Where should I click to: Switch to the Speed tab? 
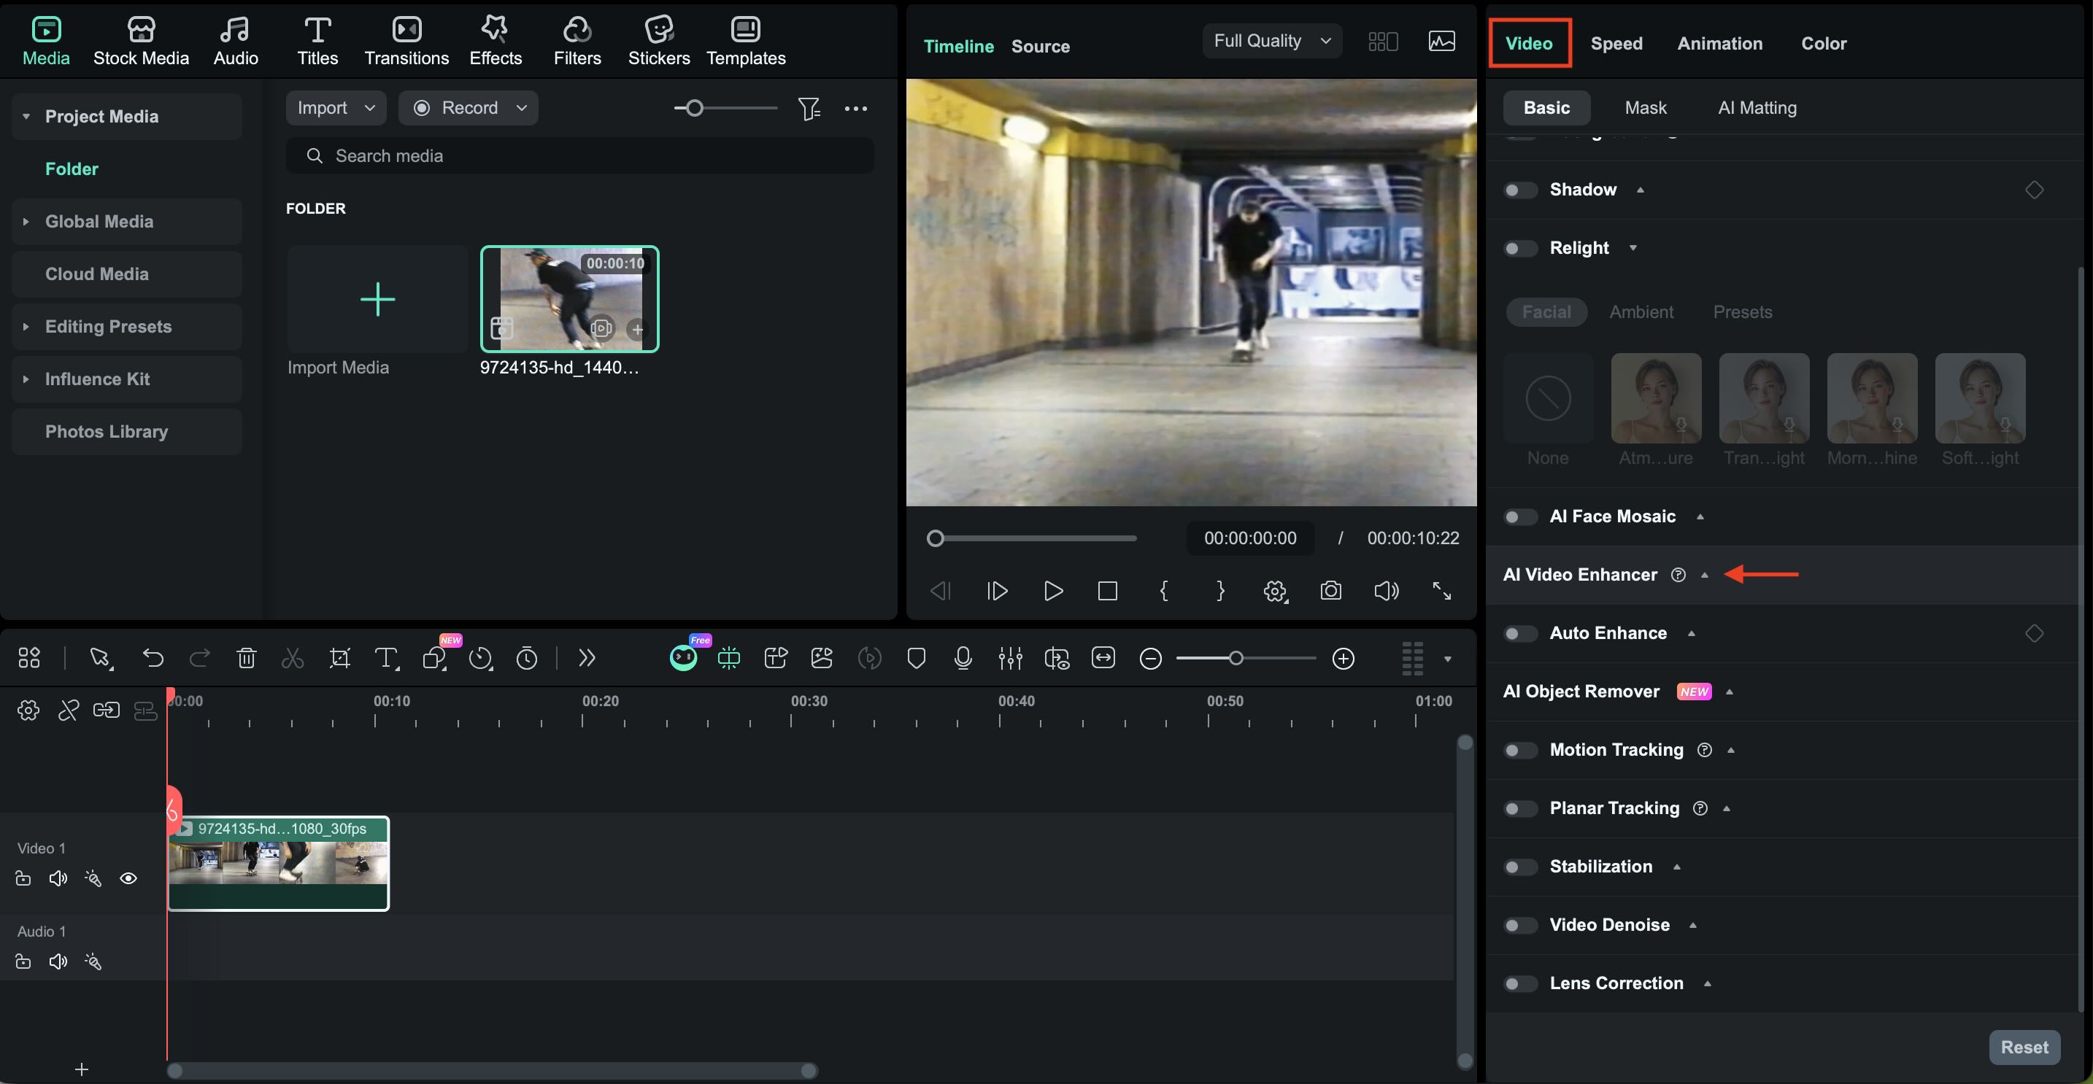click(1616, 43)
